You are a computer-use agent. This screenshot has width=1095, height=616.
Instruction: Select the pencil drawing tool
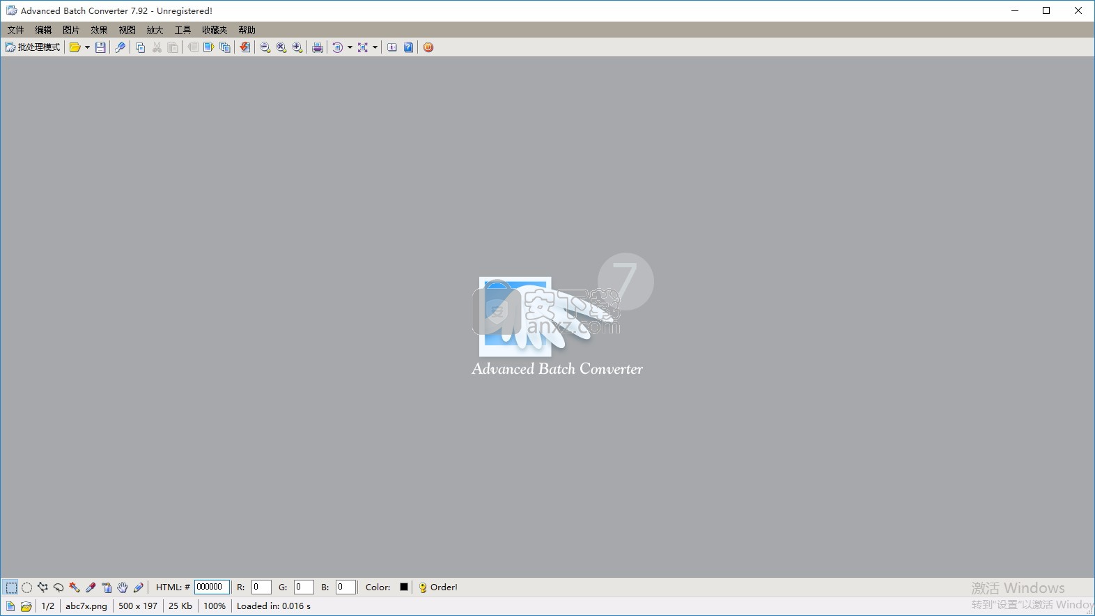pyautogui.click(x=139, y=587)
